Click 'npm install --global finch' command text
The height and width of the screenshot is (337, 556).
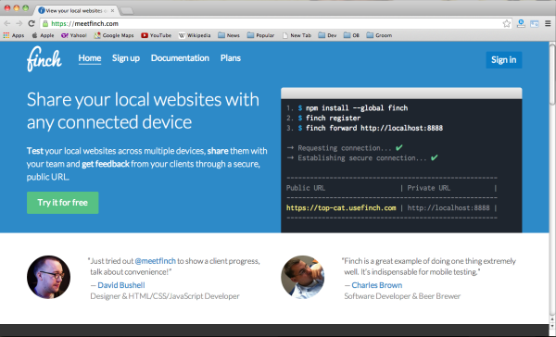tap(357, 108)
